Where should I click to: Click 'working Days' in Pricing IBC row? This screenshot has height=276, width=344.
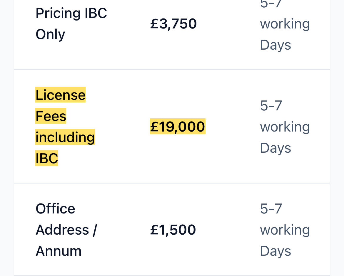[x=285, y=34]
